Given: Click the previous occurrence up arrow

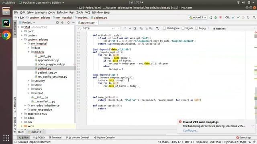Looking at the screenshot, I should 125,28.
